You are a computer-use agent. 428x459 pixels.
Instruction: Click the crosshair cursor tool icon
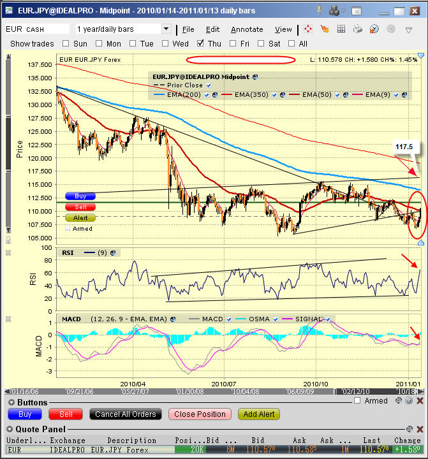pos(308,29)
